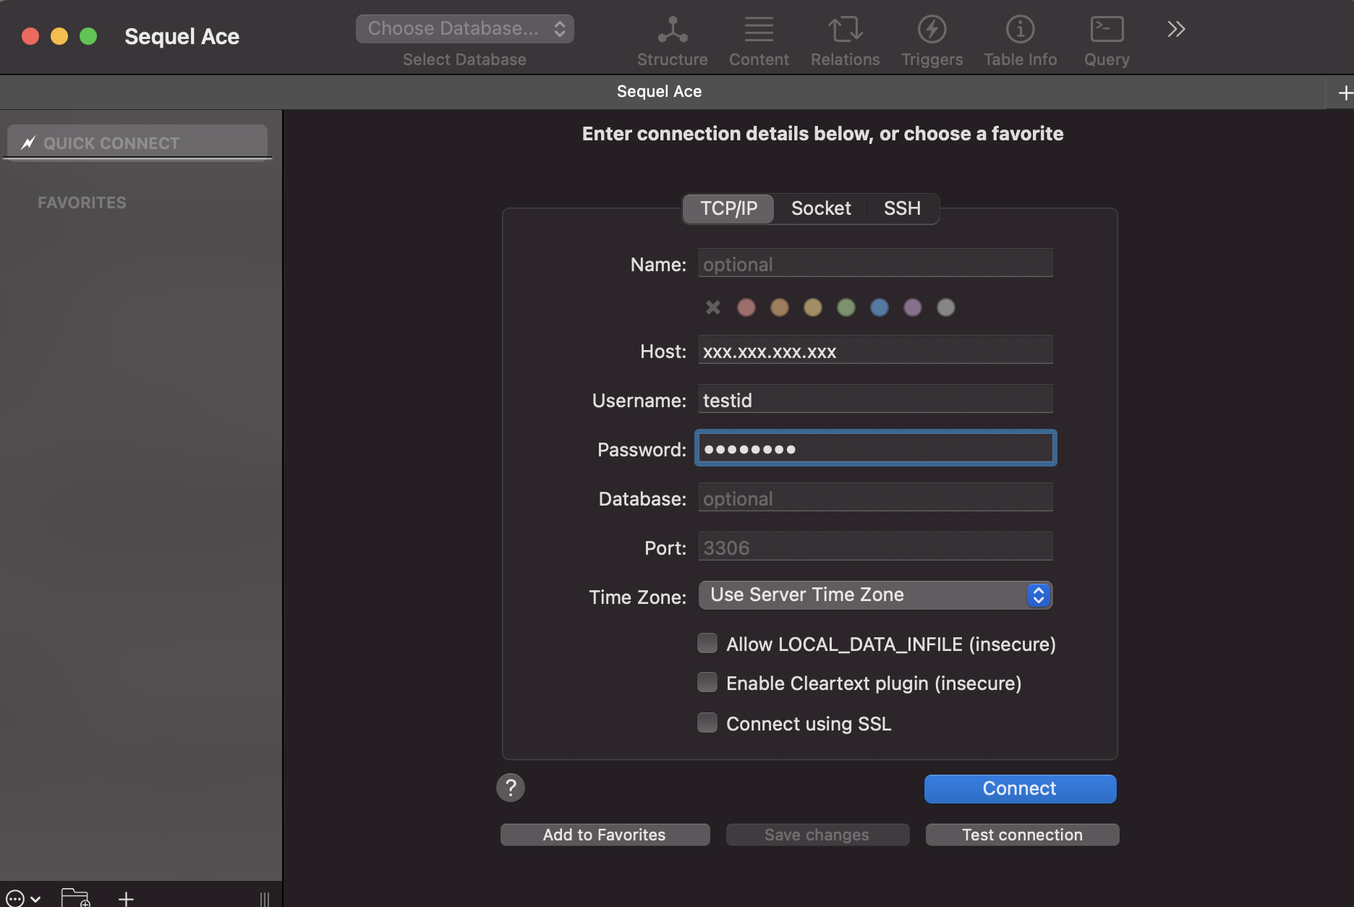1354x907 pixels.
Task: Open the sidebar actions ellipsis menu
Action: (x=22, y=898)
